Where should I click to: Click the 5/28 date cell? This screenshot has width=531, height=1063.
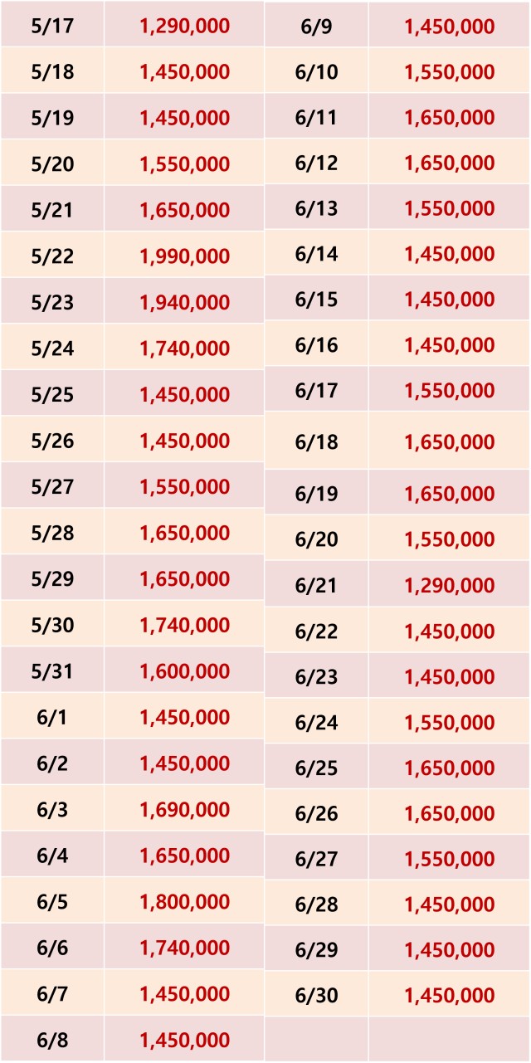click(x=52, y=533)
